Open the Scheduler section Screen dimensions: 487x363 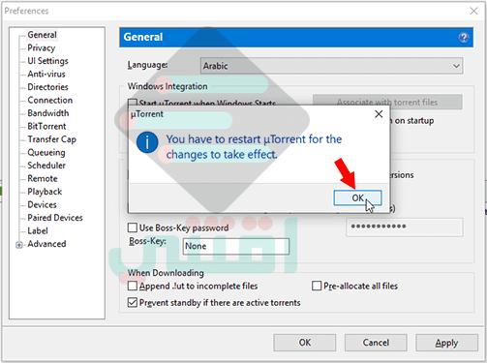[x=46, y=166]
